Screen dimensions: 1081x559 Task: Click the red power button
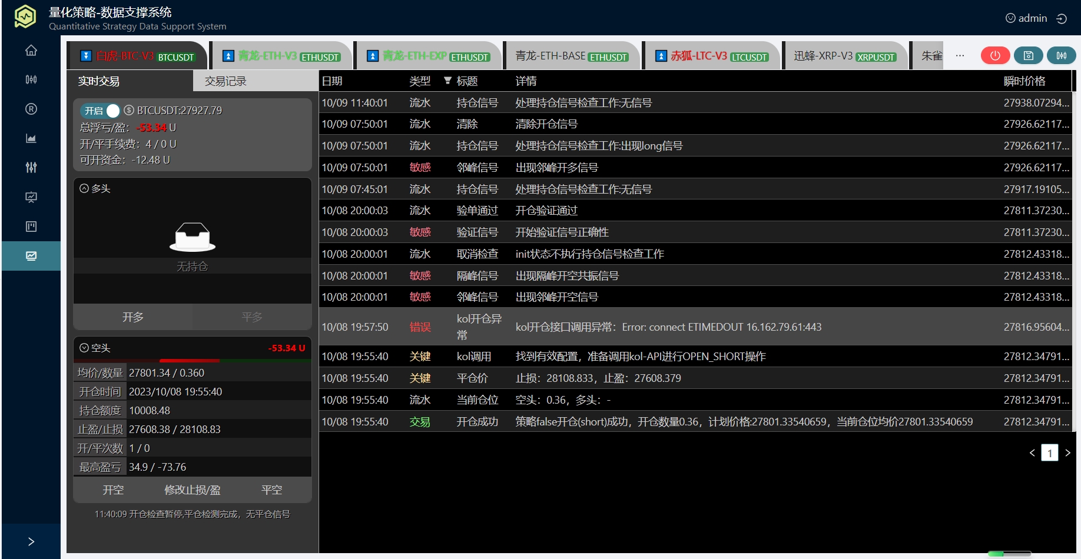[996, 55]
